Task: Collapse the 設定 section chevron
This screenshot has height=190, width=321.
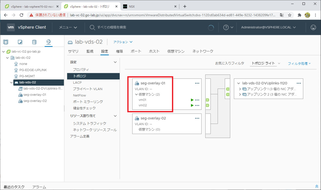Action: (115, 62)
